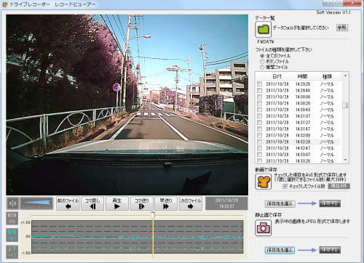Screen dimensions: 364x263
Task: Check the box for the 14:31:07 recording
Action: [x=259, y=116]
